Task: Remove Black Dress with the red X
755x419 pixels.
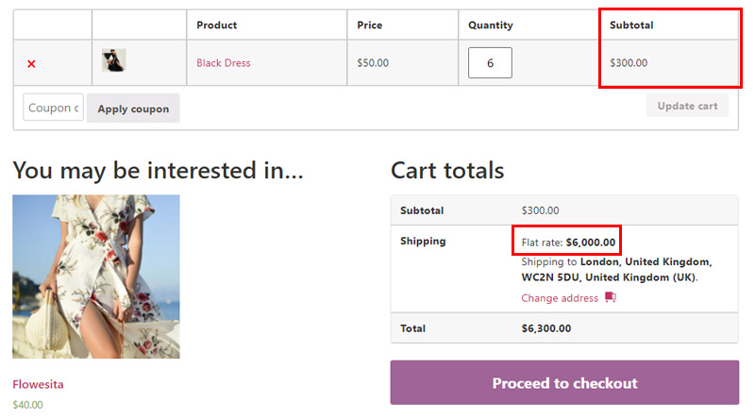Action: [x=31, y=63]
